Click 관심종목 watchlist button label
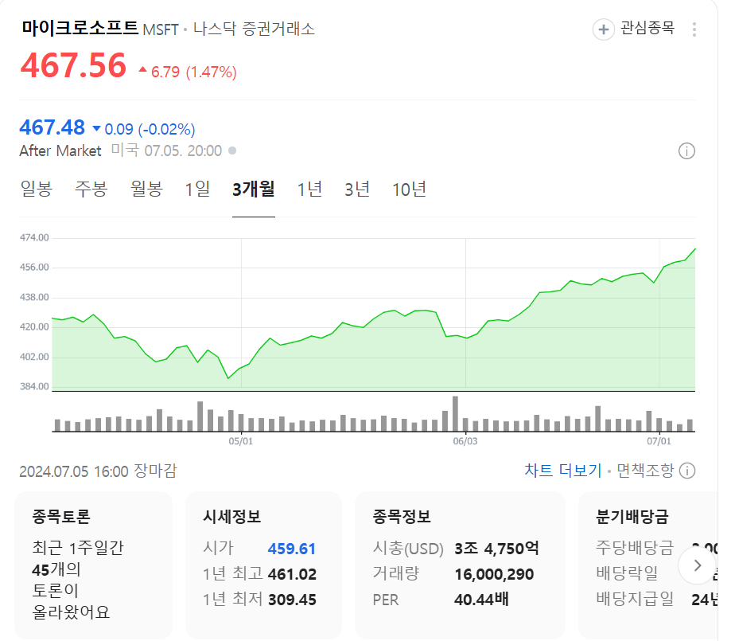Image resolution: width=735 pixels, height=641 pixels. (x=647, y=28)
